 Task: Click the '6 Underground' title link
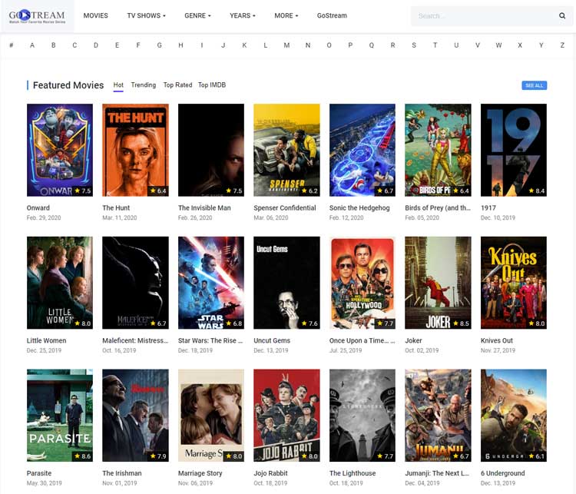point(503,473)
